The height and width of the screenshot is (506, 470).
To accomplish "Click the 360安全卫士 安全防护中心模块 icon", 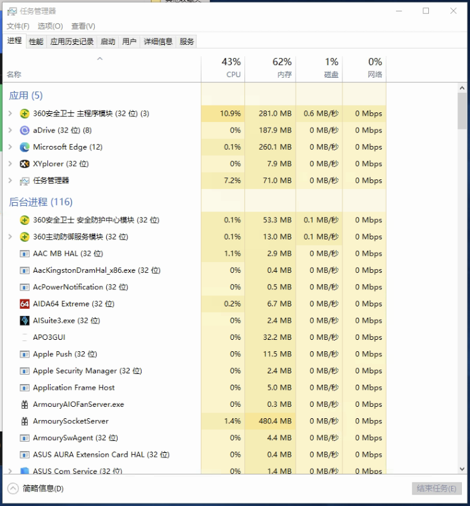I will [25, 220].
